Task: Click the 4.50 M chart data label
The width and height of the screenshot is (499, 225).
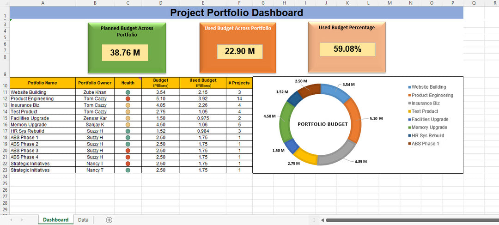Action: click(x=269, y=116)
